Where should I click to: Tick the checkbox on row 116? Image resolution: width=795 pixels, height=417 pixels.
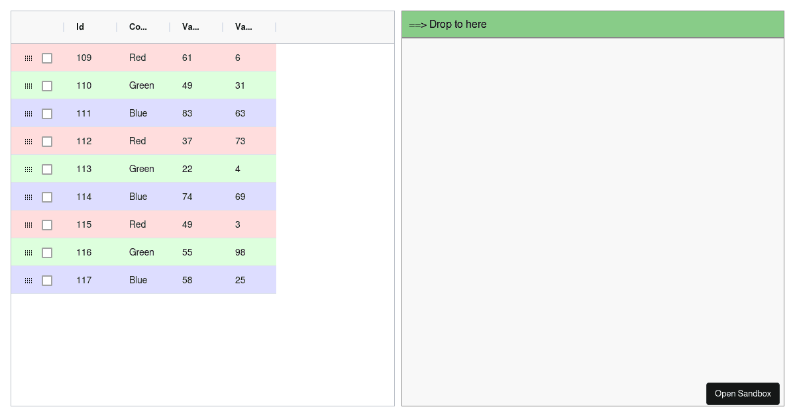click(47, 252)
